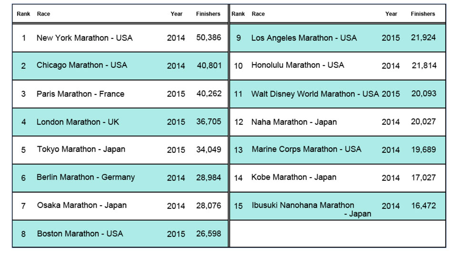Viewport: 457px width, 254px height.
Task: Click the Walt Disney World Marathon entry
Action: coord(315,94)
